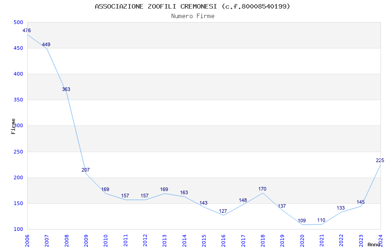Click x-axis year label 2006
The width and height of the screenshot is (385, 249).
27,241
